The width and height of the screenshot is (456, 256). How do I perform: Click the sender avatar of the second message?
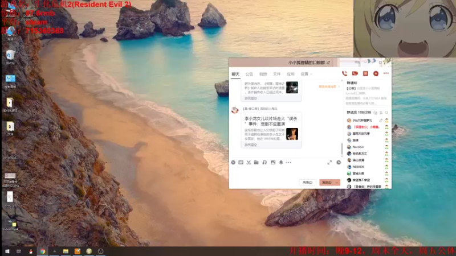coord(235,110)
